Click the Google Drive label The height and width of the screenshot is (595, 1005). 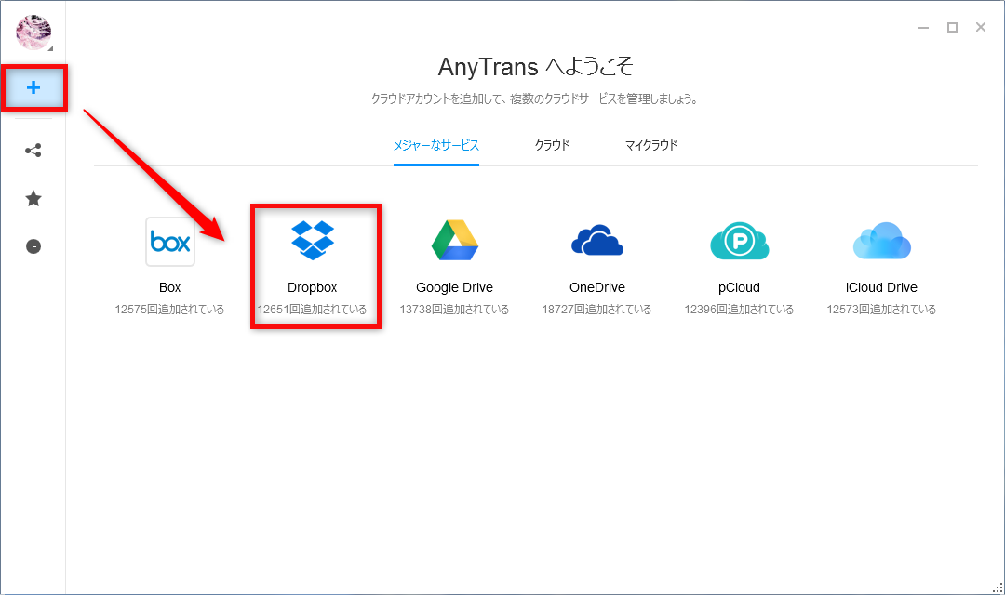coord(454,287)
